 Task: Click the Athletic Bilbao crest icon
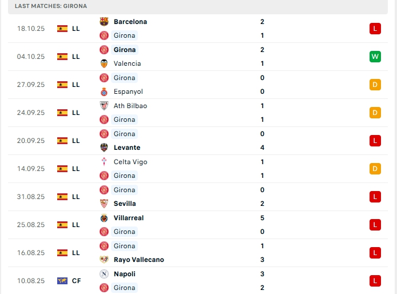coord(104,106)
